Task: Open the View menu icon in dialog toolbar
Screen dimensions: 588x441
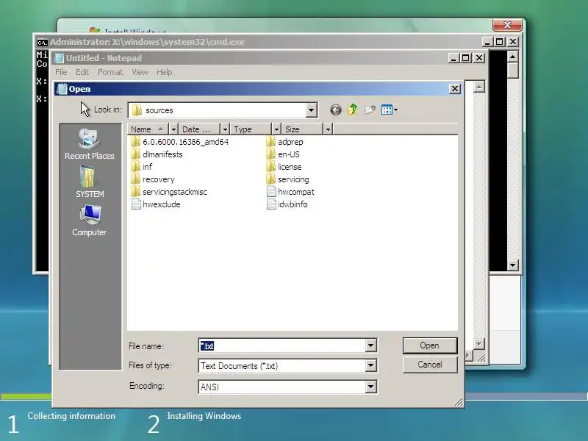Action: [390, 110]
